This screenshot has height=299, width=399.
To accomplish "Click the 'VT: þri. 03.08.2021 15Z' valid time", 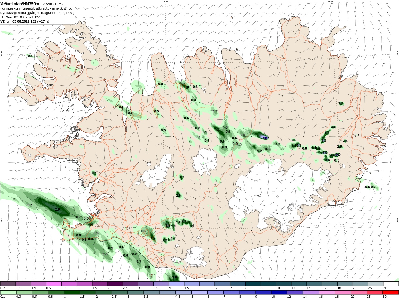I will click(19, 21).
